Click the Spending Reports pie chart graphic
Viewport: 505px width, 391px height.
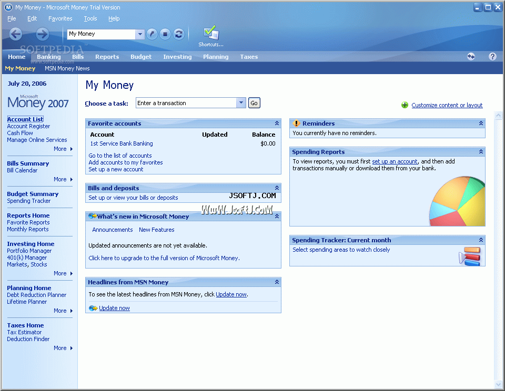tap(457, 201)
